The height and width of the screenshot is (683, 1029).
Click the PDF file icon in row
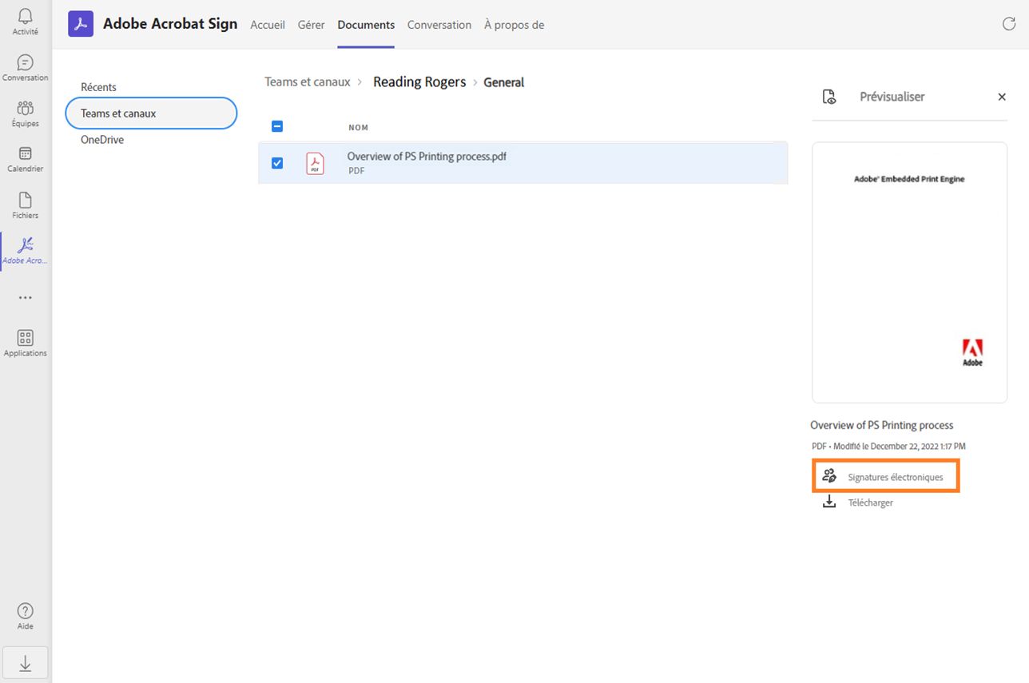[x=316, y=163]
